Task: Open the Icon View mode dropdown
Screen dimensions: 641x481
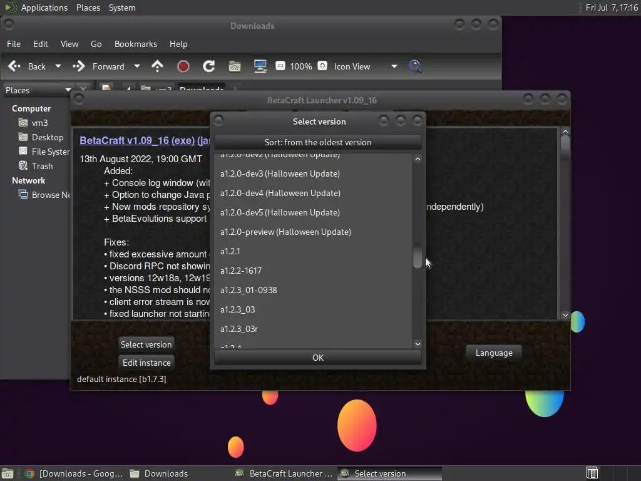Action: 366,66
